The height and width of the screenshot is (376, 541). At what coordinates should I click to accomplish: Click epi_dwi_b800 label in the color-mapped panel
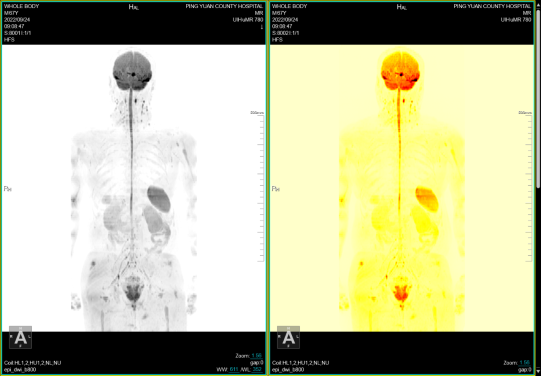(x=288, y=369)
